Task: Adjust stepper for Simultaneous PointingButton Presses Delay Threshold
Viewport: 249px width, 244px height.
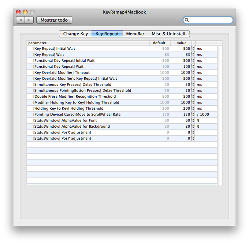Action: point(193,91)
